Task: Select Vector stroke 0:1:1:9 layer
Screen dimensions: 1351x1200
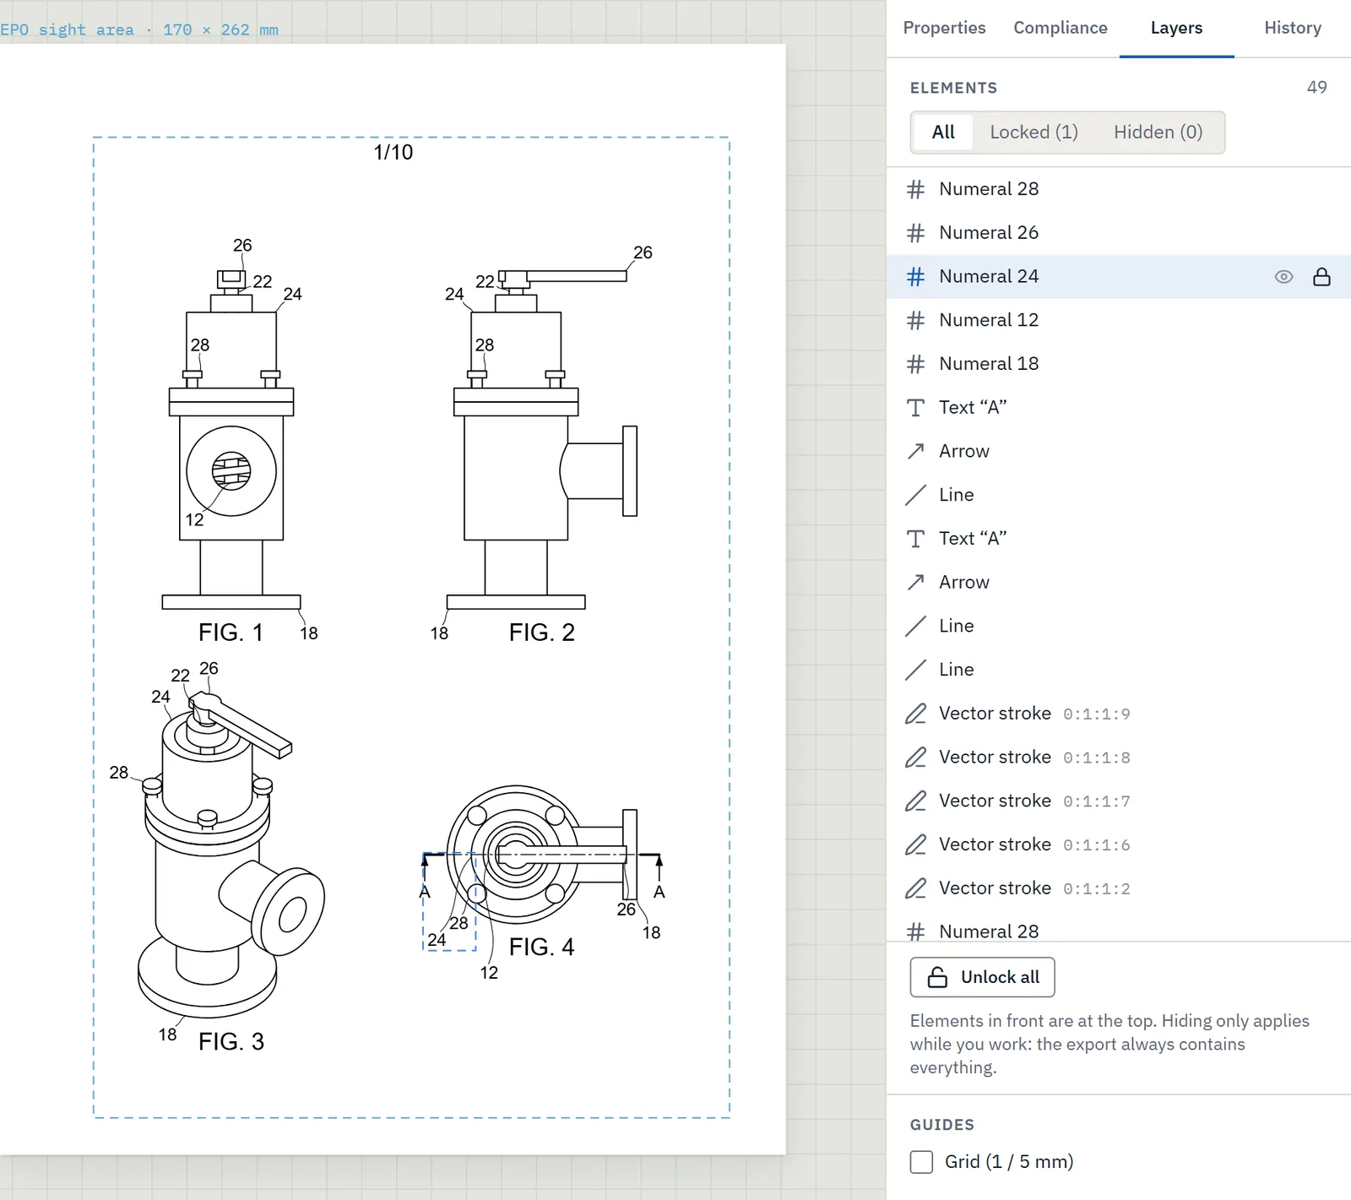Action: pos(1119,714)
